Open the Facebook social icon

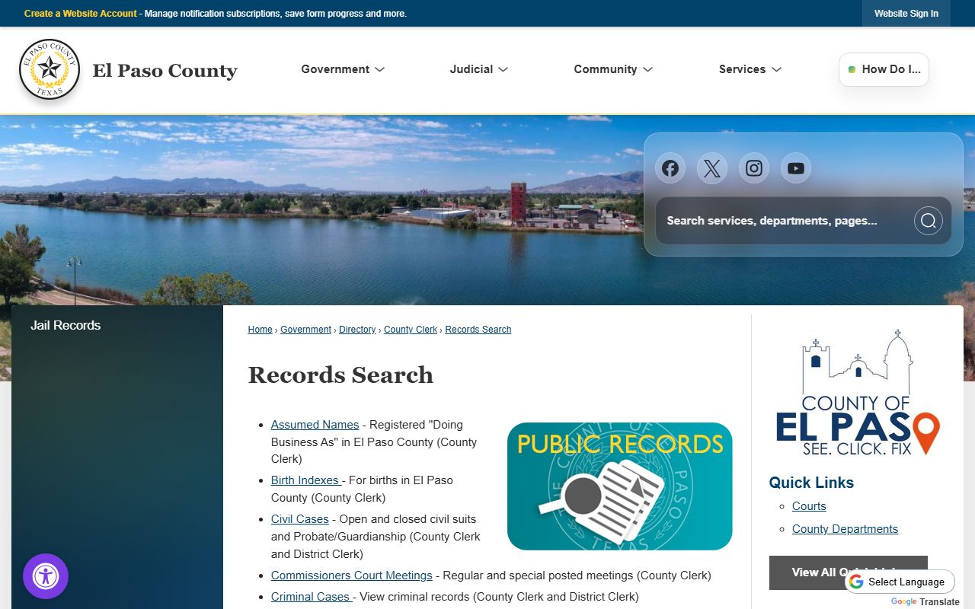(x=670, y=168)
